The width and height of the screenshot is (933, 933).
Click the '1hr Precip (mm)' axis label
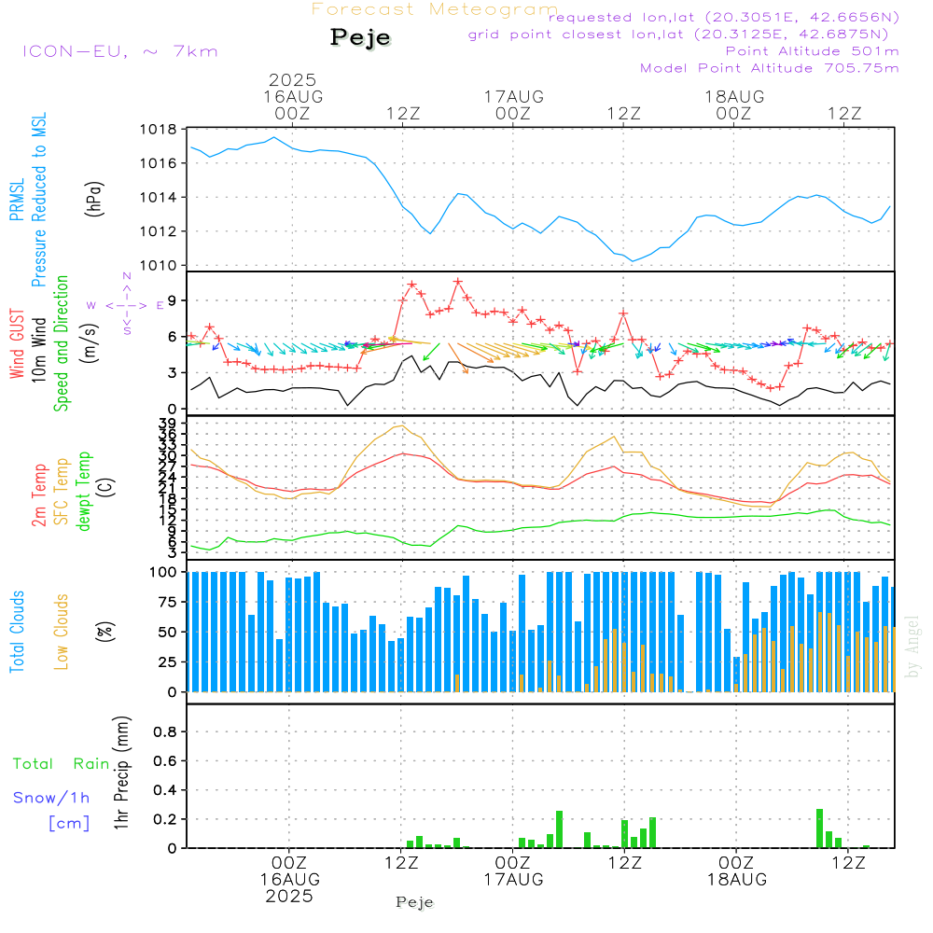click(x=121, y=773)
